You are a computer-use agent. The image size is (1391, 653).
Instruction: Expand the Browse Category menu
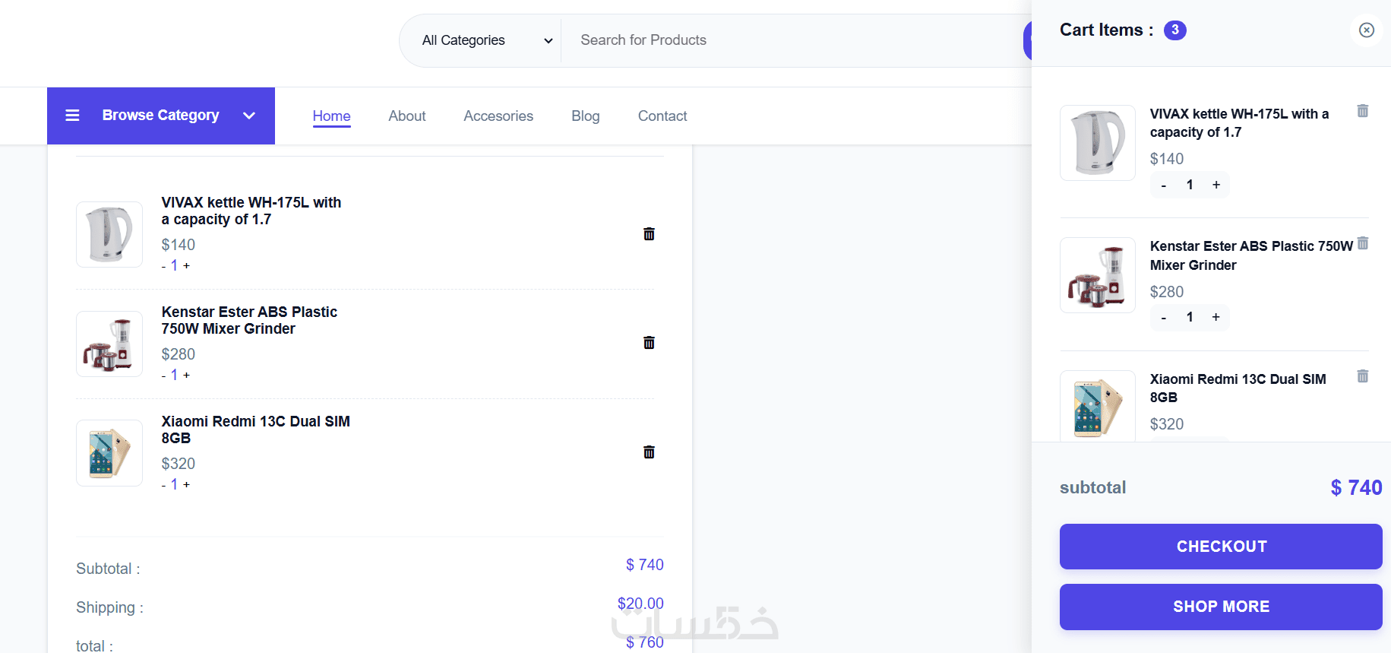(248, 116)
